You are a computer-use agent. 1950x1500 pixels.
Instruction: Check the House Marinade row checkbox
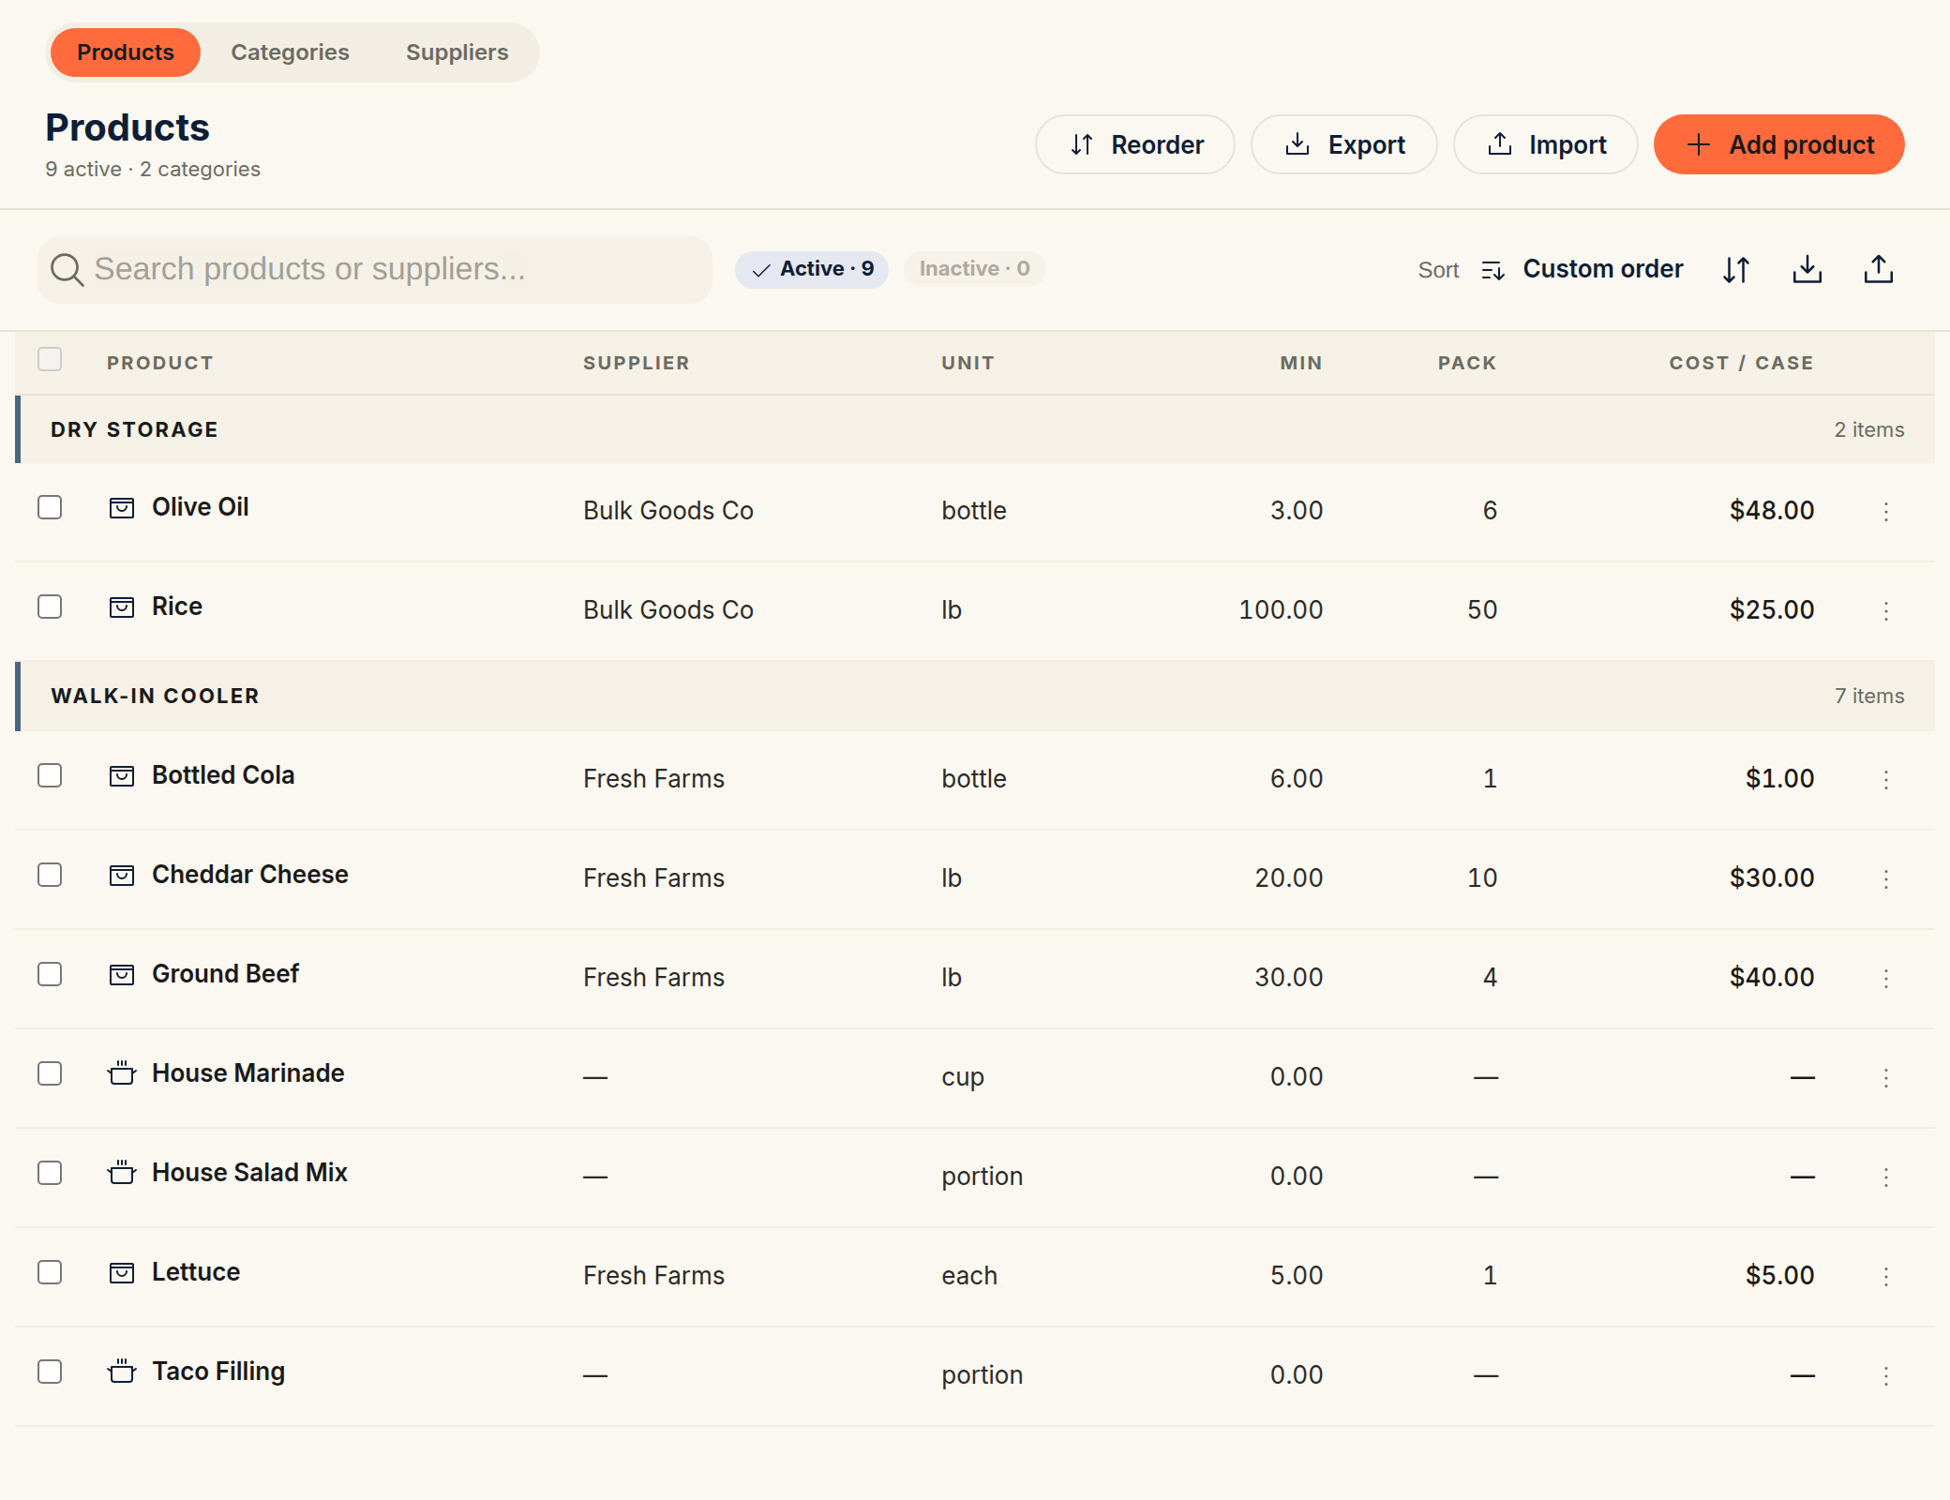click(x=50, y=1073)
